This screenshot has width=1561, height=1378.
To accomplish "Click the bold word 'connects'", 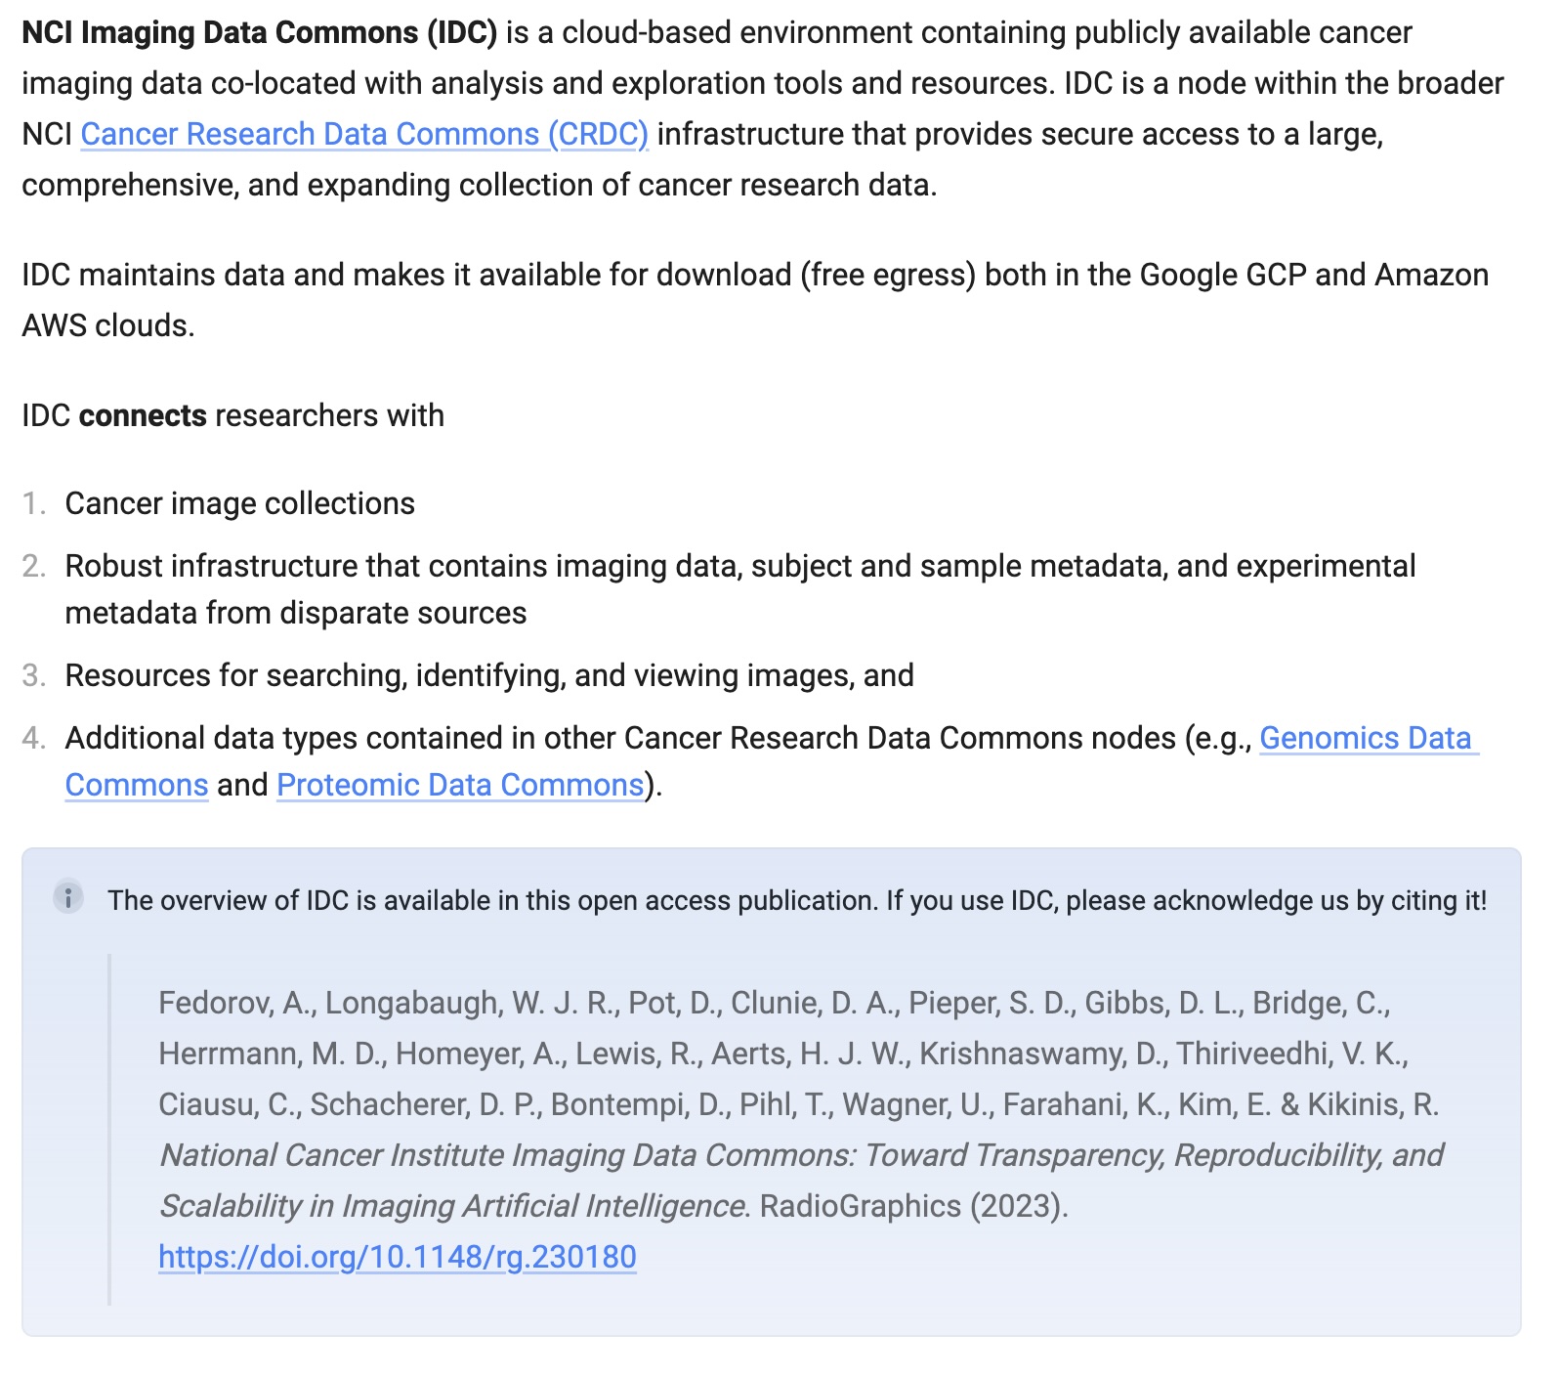I will [x=143, y=415].
